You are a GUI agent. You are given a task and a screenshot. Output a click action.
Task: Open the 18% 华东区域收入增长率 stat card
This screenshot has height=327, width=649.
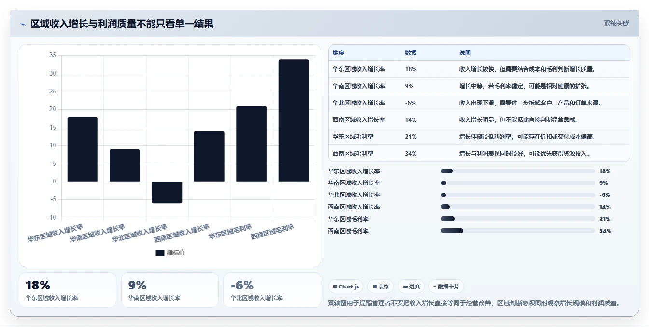[68, 290]
